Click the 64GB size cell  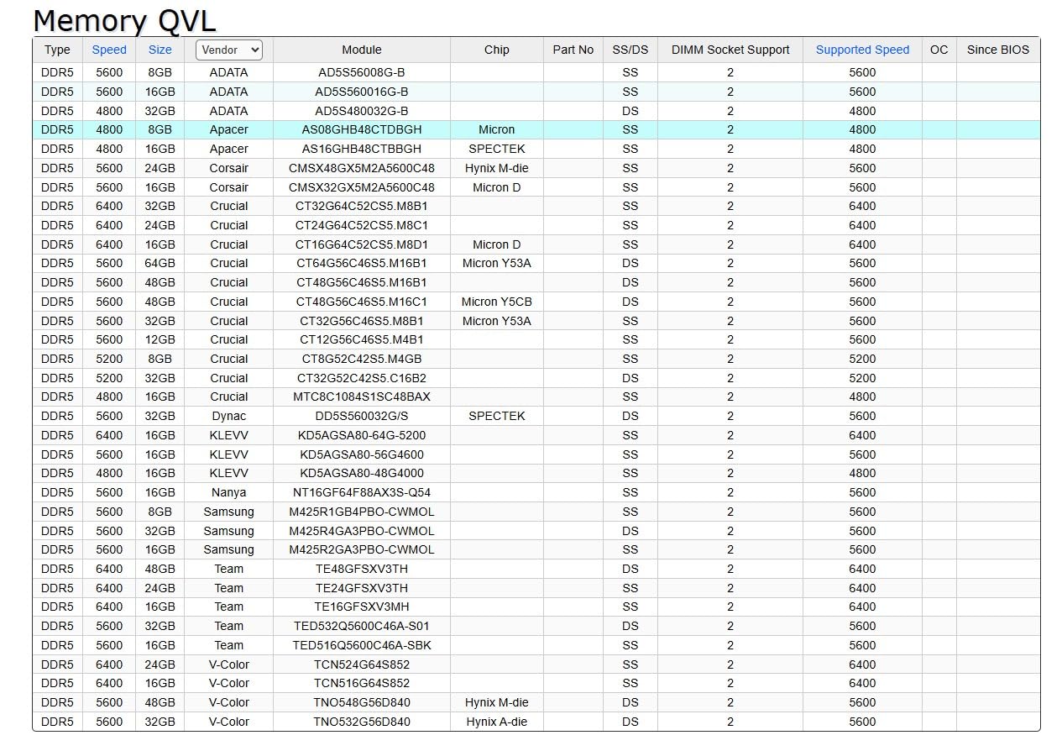(160, 263)
